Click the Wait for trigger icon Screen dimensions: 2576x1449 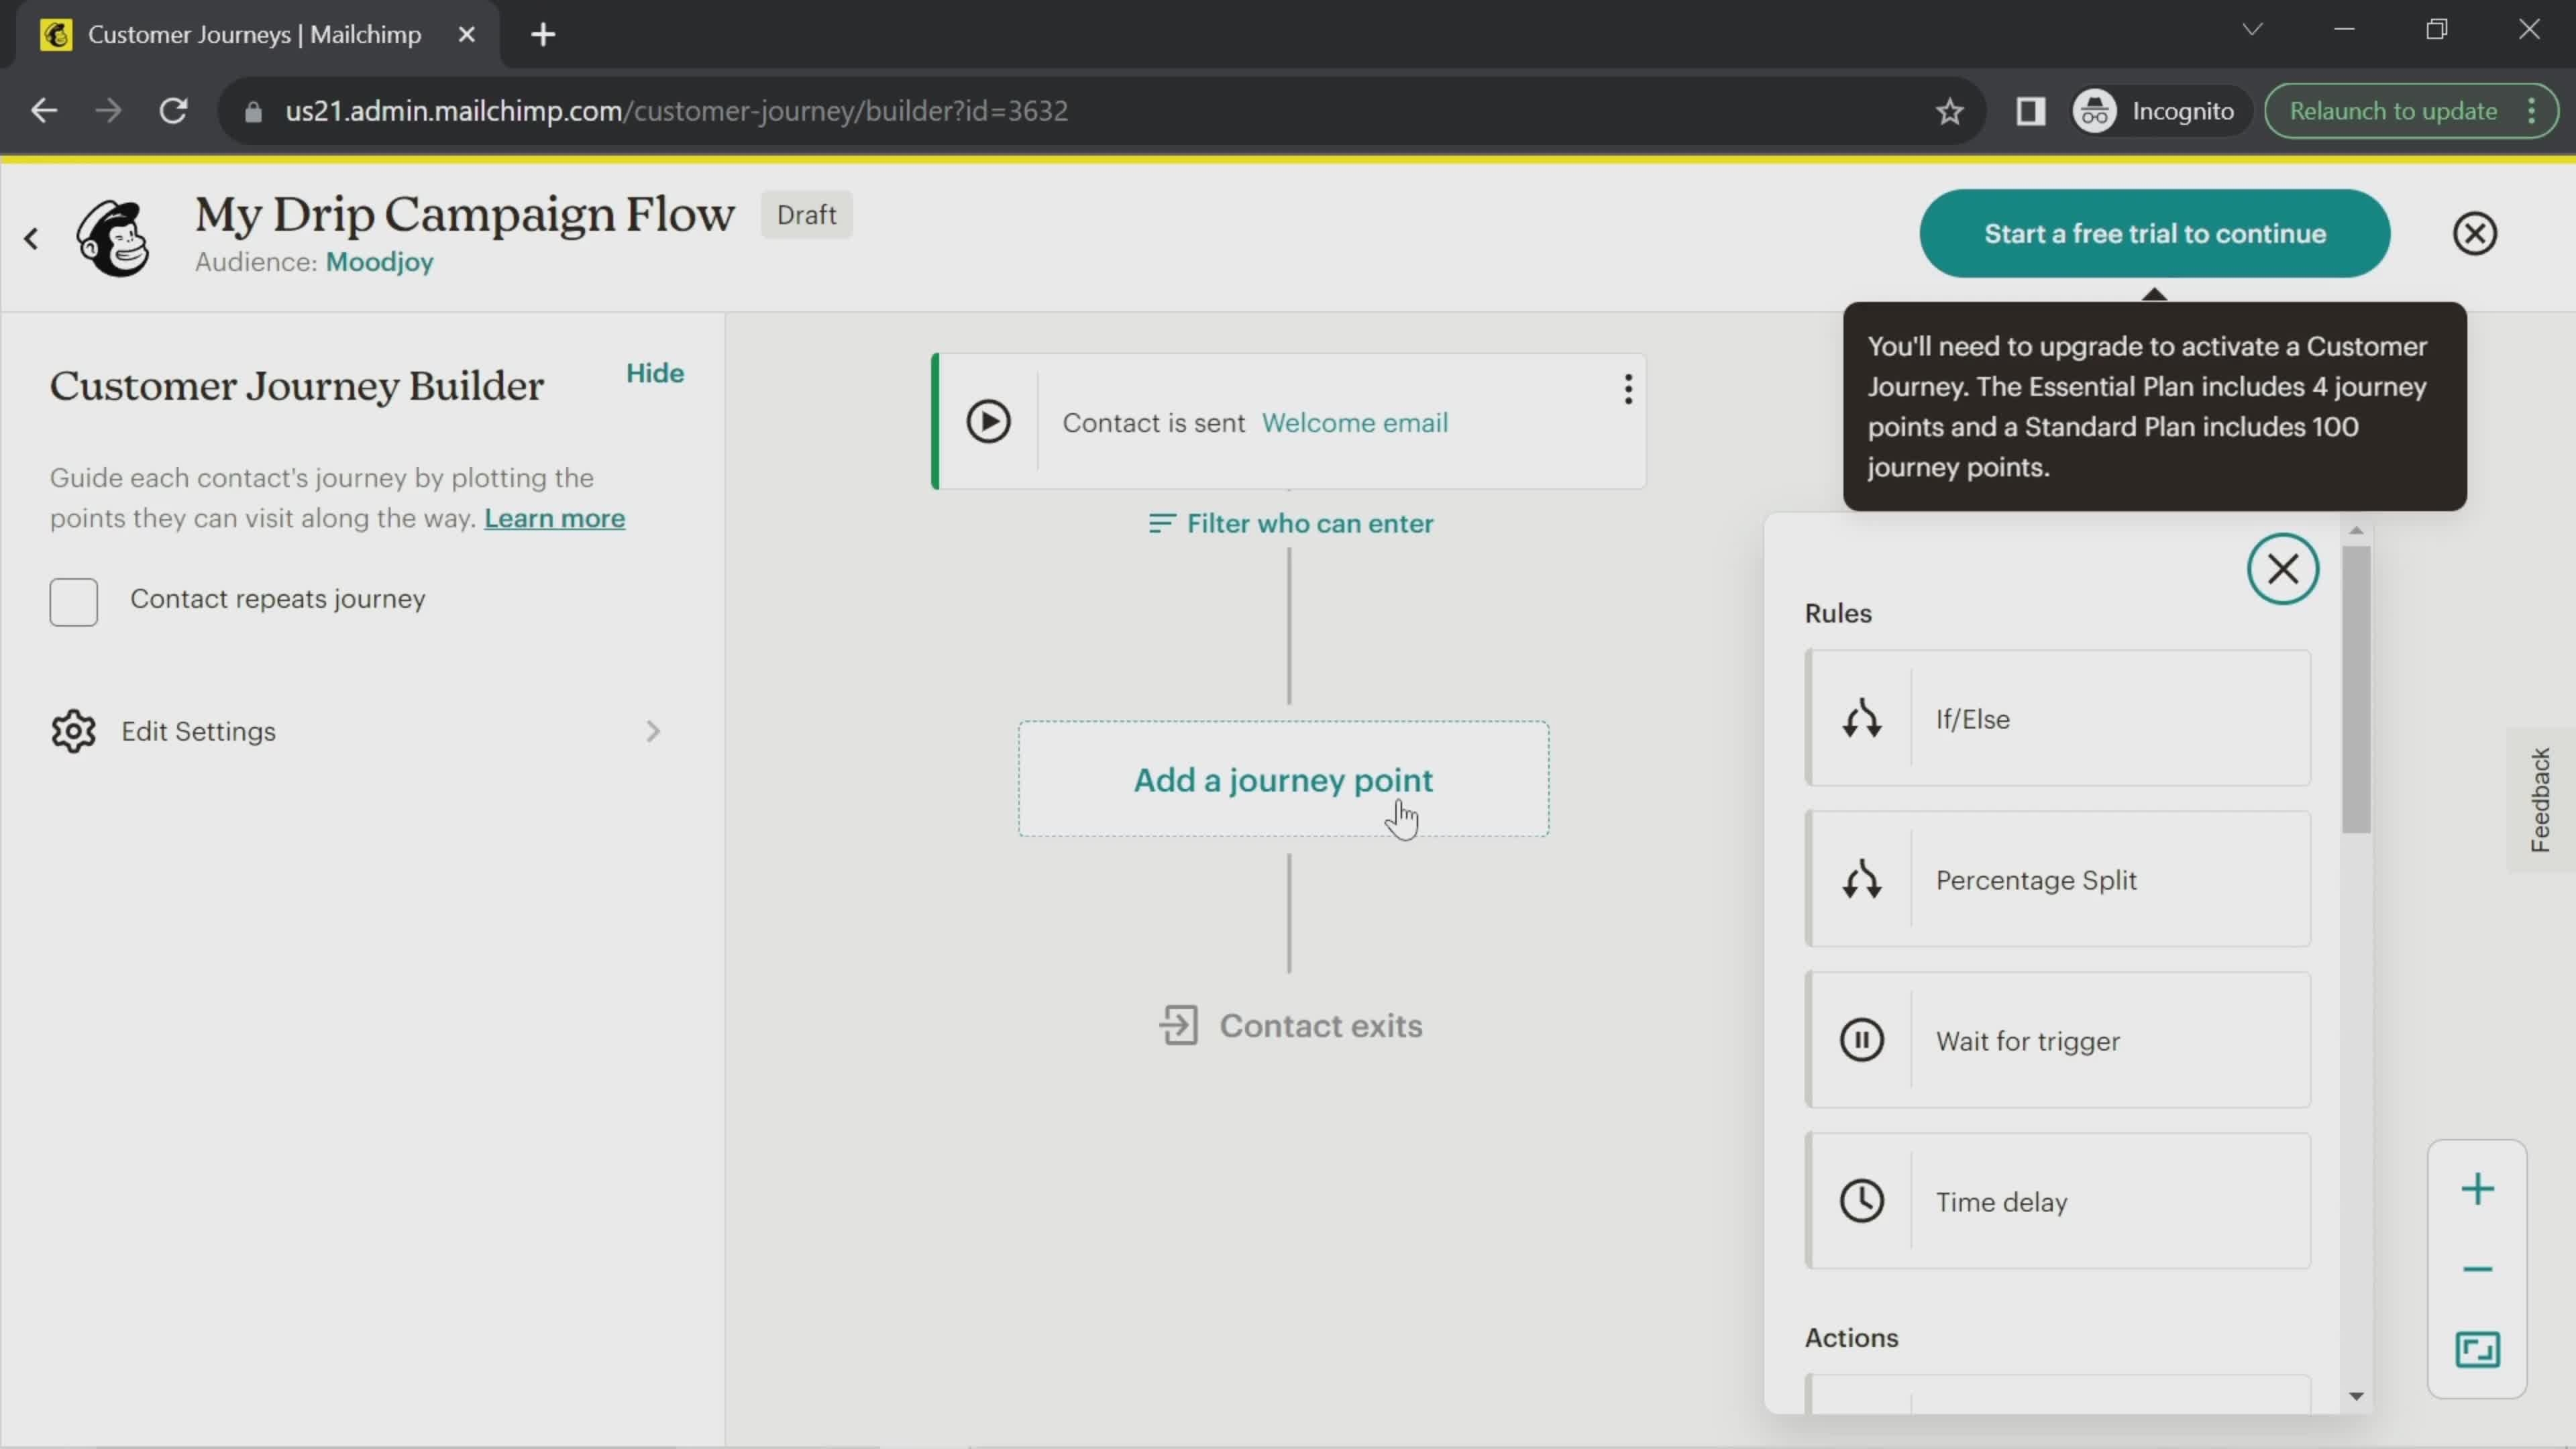(x=1863, y=1040)
